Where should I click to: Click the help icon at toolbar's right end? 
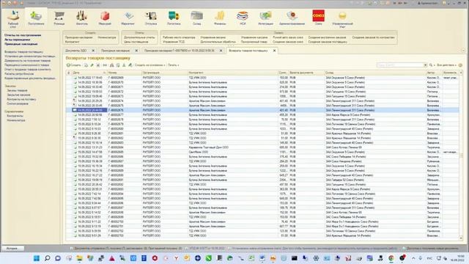pos(461,65)
